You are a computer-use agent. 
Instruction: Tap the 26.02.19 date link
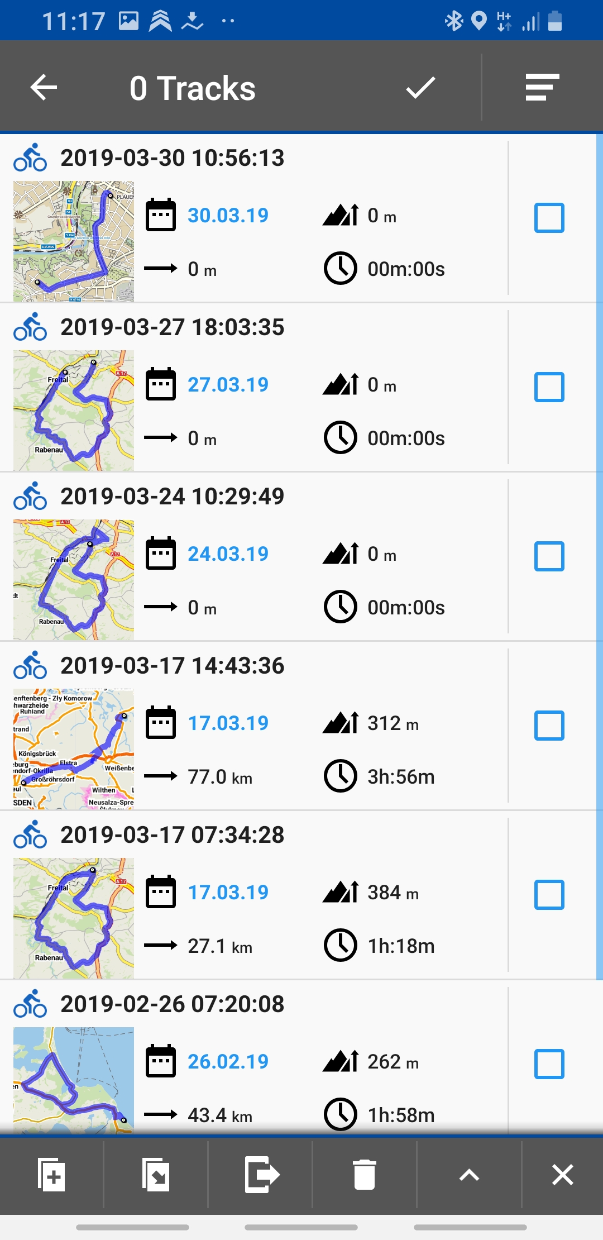[228, 1062]
